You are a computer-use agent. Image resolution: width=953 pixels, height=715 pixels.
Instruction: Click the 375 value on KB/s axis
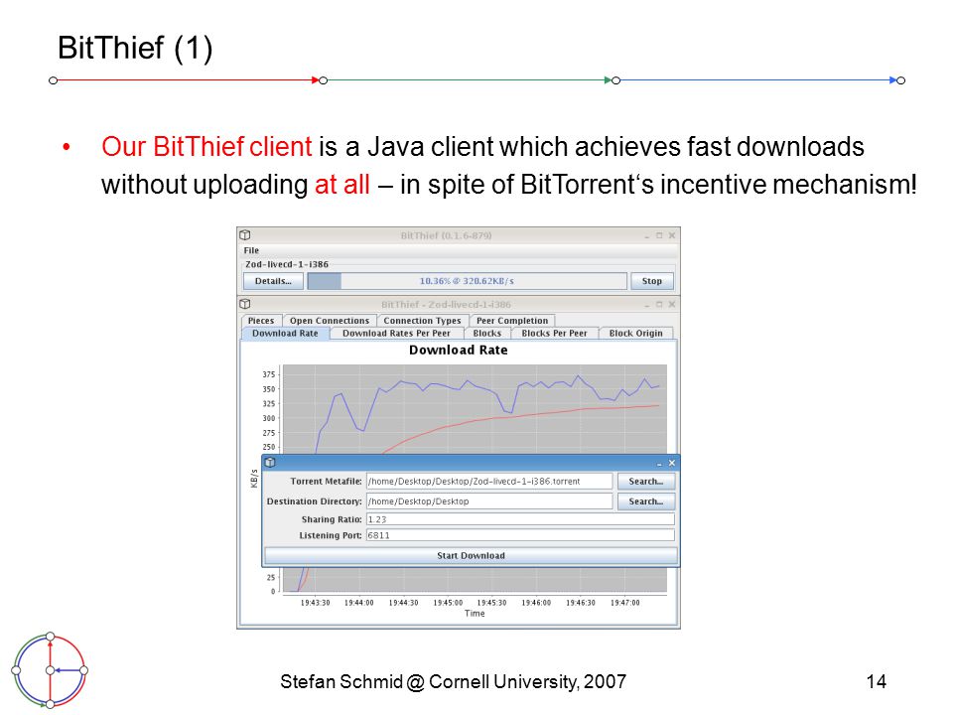click(269, 374)
